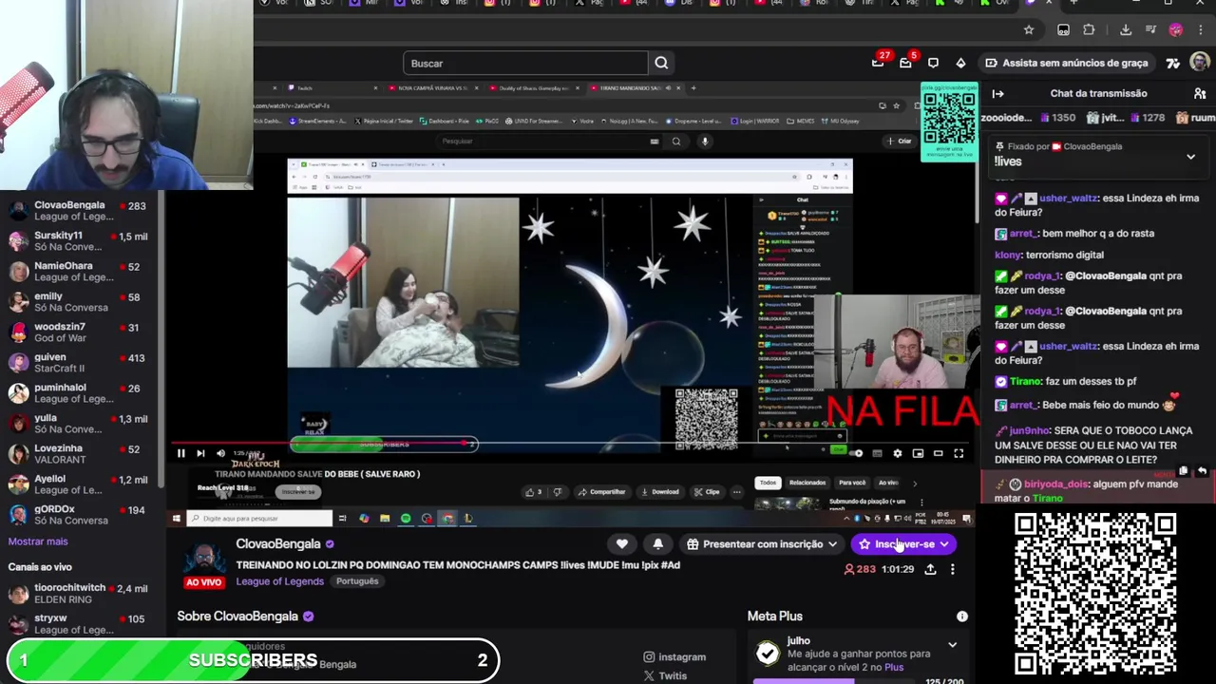
Task: Open miniplayer in streamed YouTube player
Action: click(x=918, y=454)
